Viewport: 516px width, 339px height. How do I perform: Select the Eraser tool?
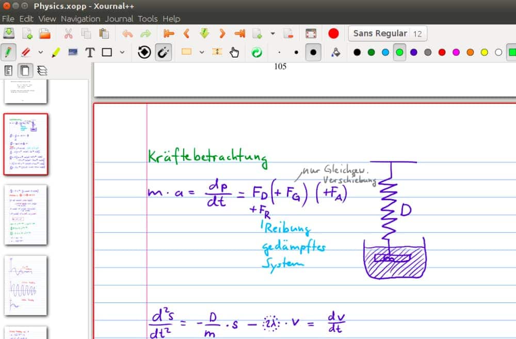click(x=26, y=52)
